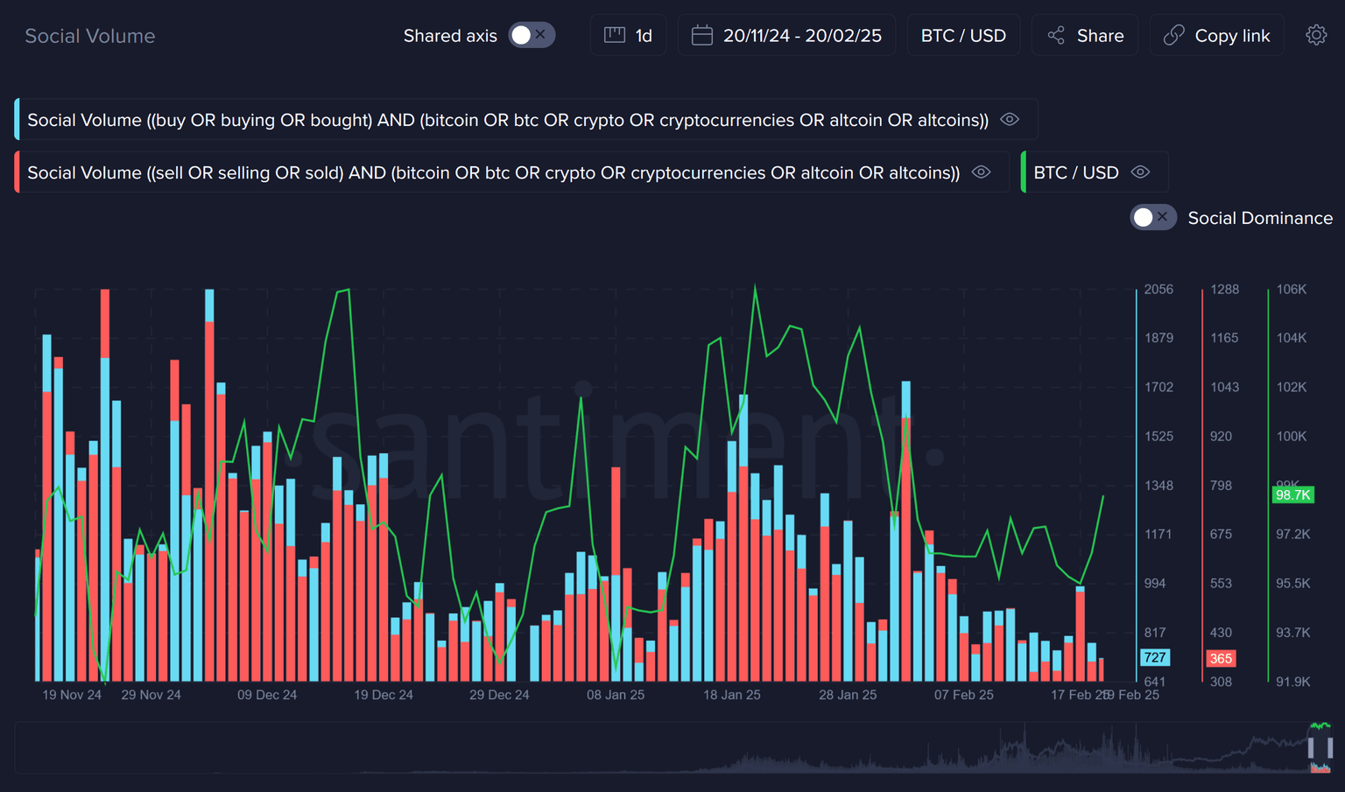The image size is (1345, 792).
Task: Enable the Shared axis toggle
Action: pos(532,35)
